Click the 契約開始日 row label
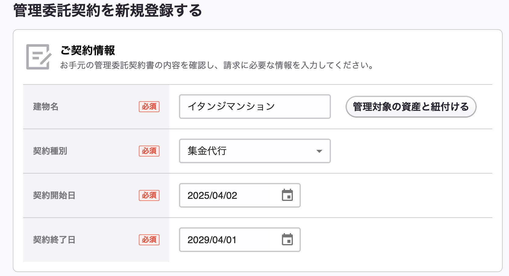Viewport: 509px width, 276px height. click(54, 195)
